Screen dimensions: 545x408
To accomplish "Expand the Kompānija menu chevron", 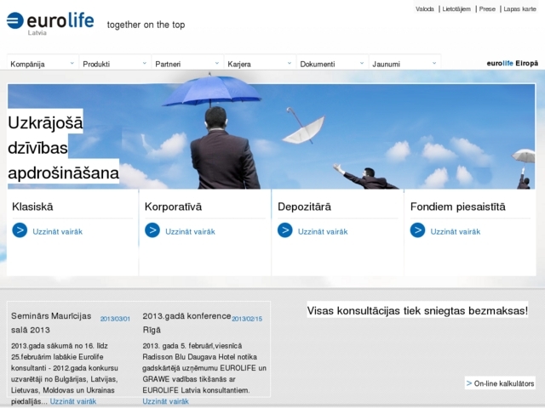I will [x=72, y=63].
